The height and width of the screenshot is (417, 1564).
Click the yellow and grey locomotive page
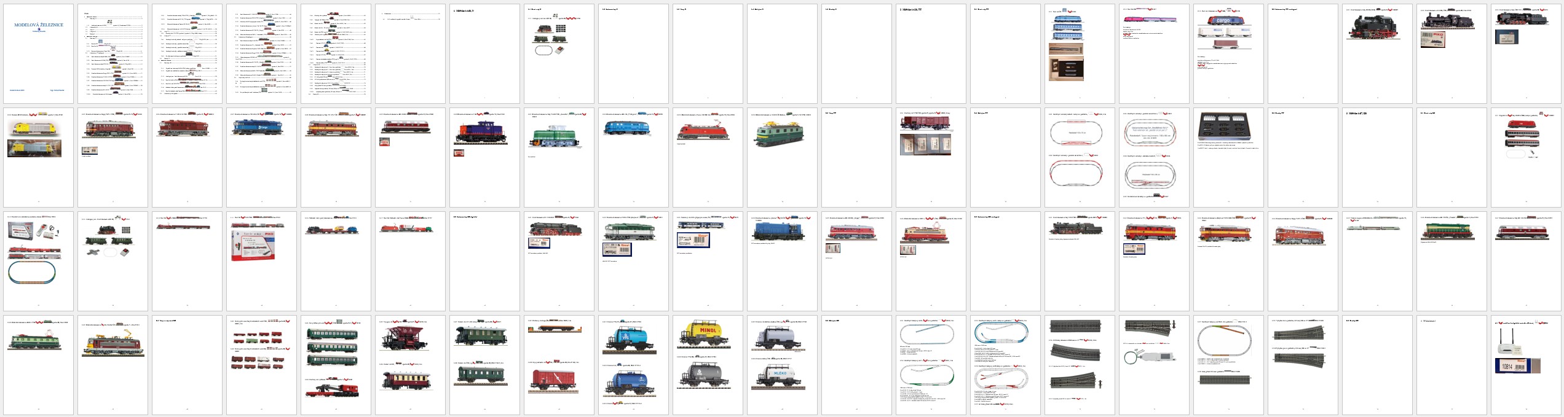[38, 157]
